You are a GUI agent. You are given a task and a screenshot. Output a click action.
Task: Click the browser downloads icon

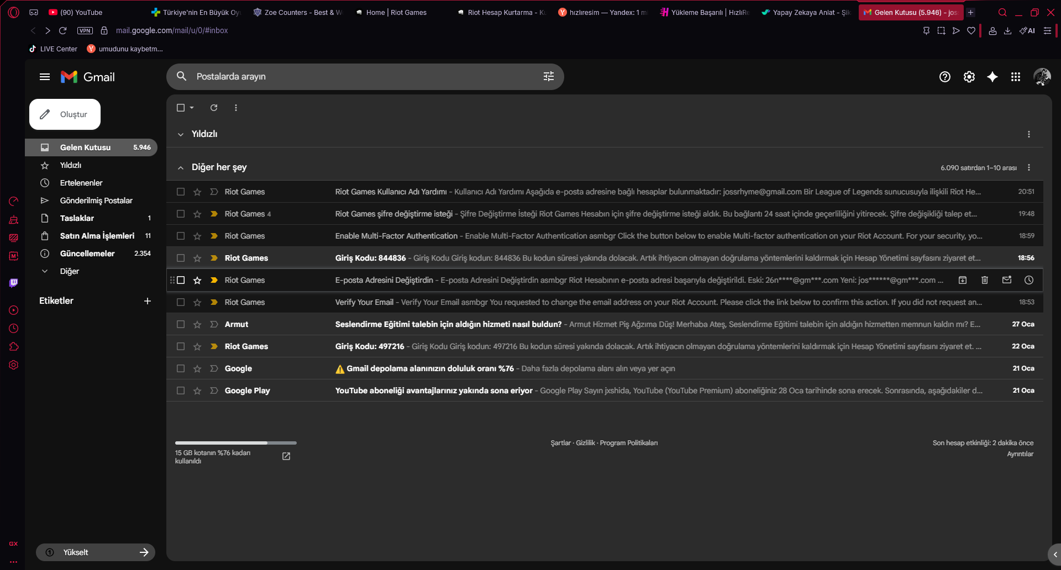[1007, 31]
